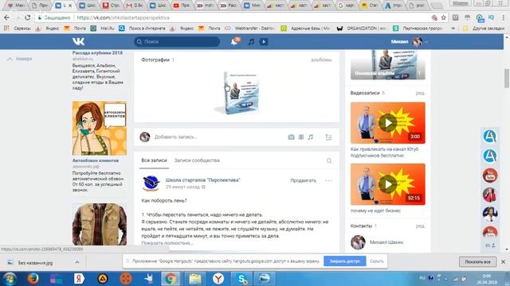Click the VK logo in header
The height and width of the screenshot is (286, 510).
coord(78,41)
